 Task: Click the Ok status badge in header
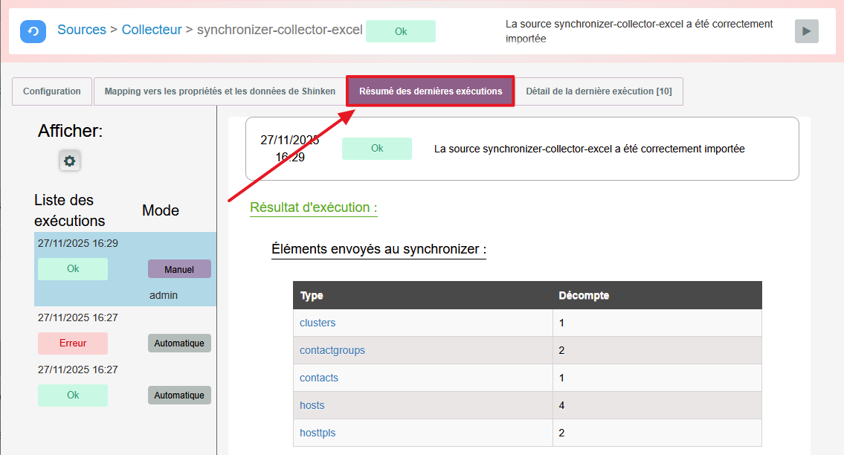tap(401, 31)
